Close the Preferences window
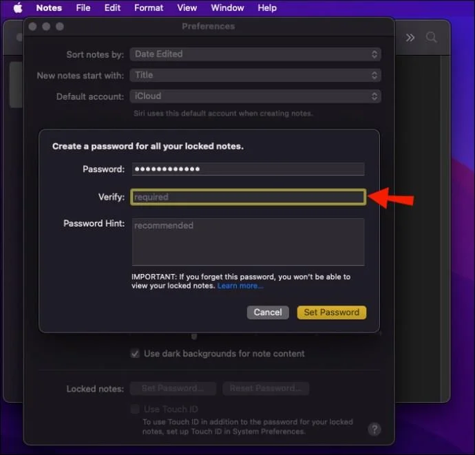This screenshot has height=455, width=475. (32, 27)
